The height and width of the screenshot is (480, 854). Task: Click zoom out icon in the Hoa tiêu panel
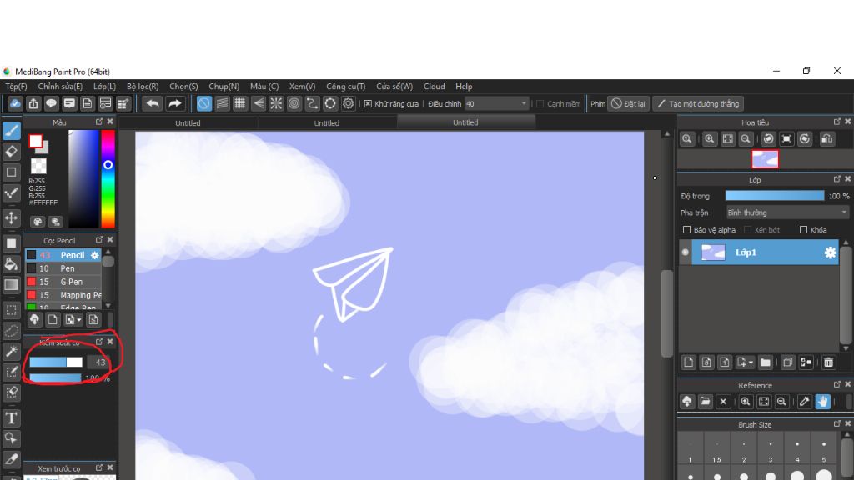(x=746, y=139)
